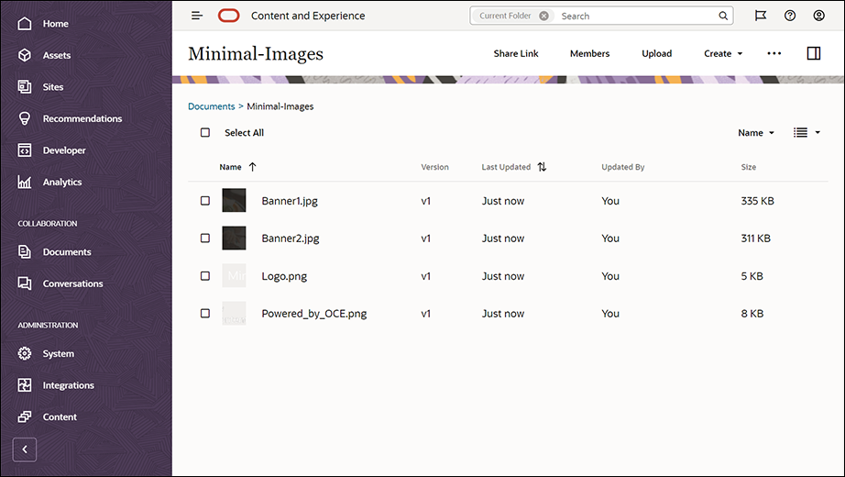Click the Sites icon
Screen dimensions: 845x477
click(24, 87)
